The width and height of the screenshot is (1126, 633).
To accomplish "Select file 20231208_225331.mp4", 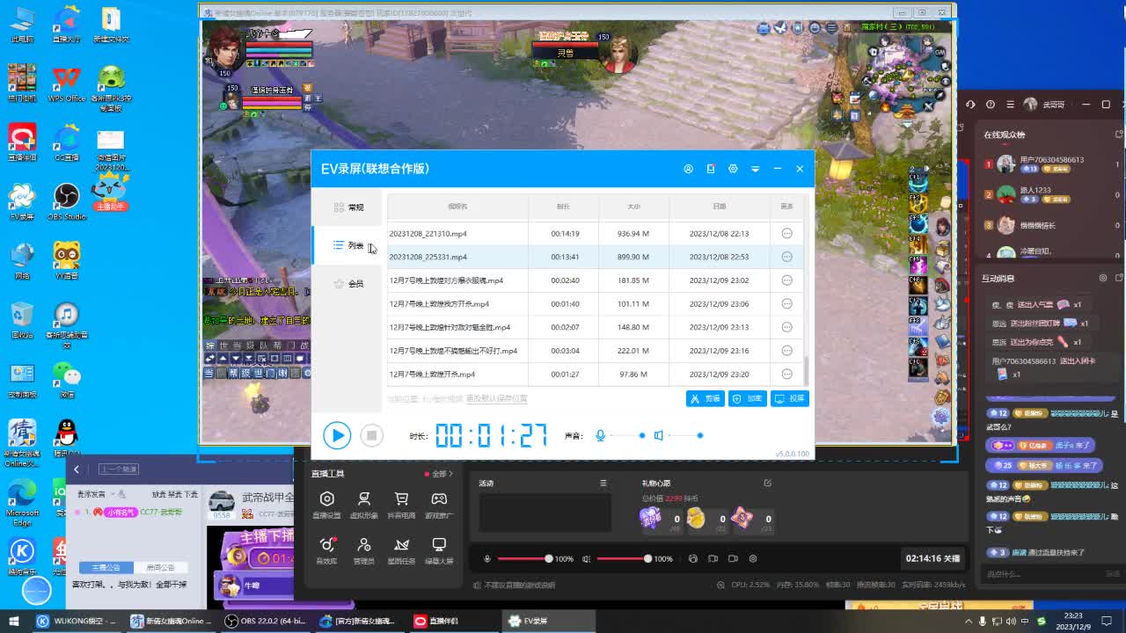I will click(428, 257).
